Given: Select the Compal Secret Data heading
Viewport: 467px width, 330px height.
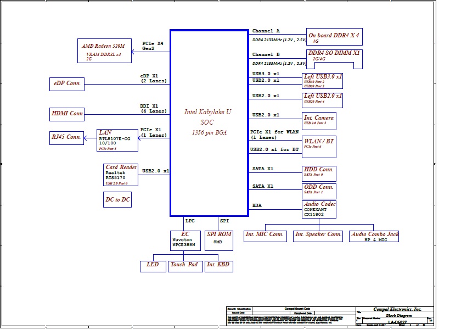Looking at the screenshot, I should 297,309.
